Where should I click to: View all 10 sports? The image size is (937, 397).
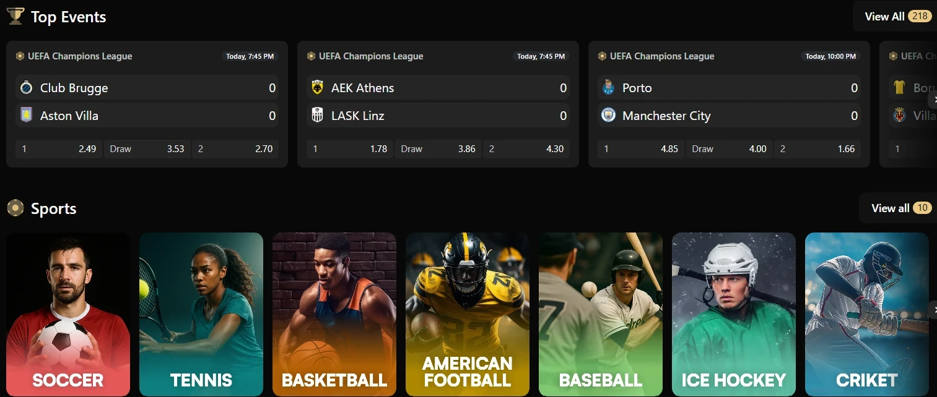tap(898, 208)
